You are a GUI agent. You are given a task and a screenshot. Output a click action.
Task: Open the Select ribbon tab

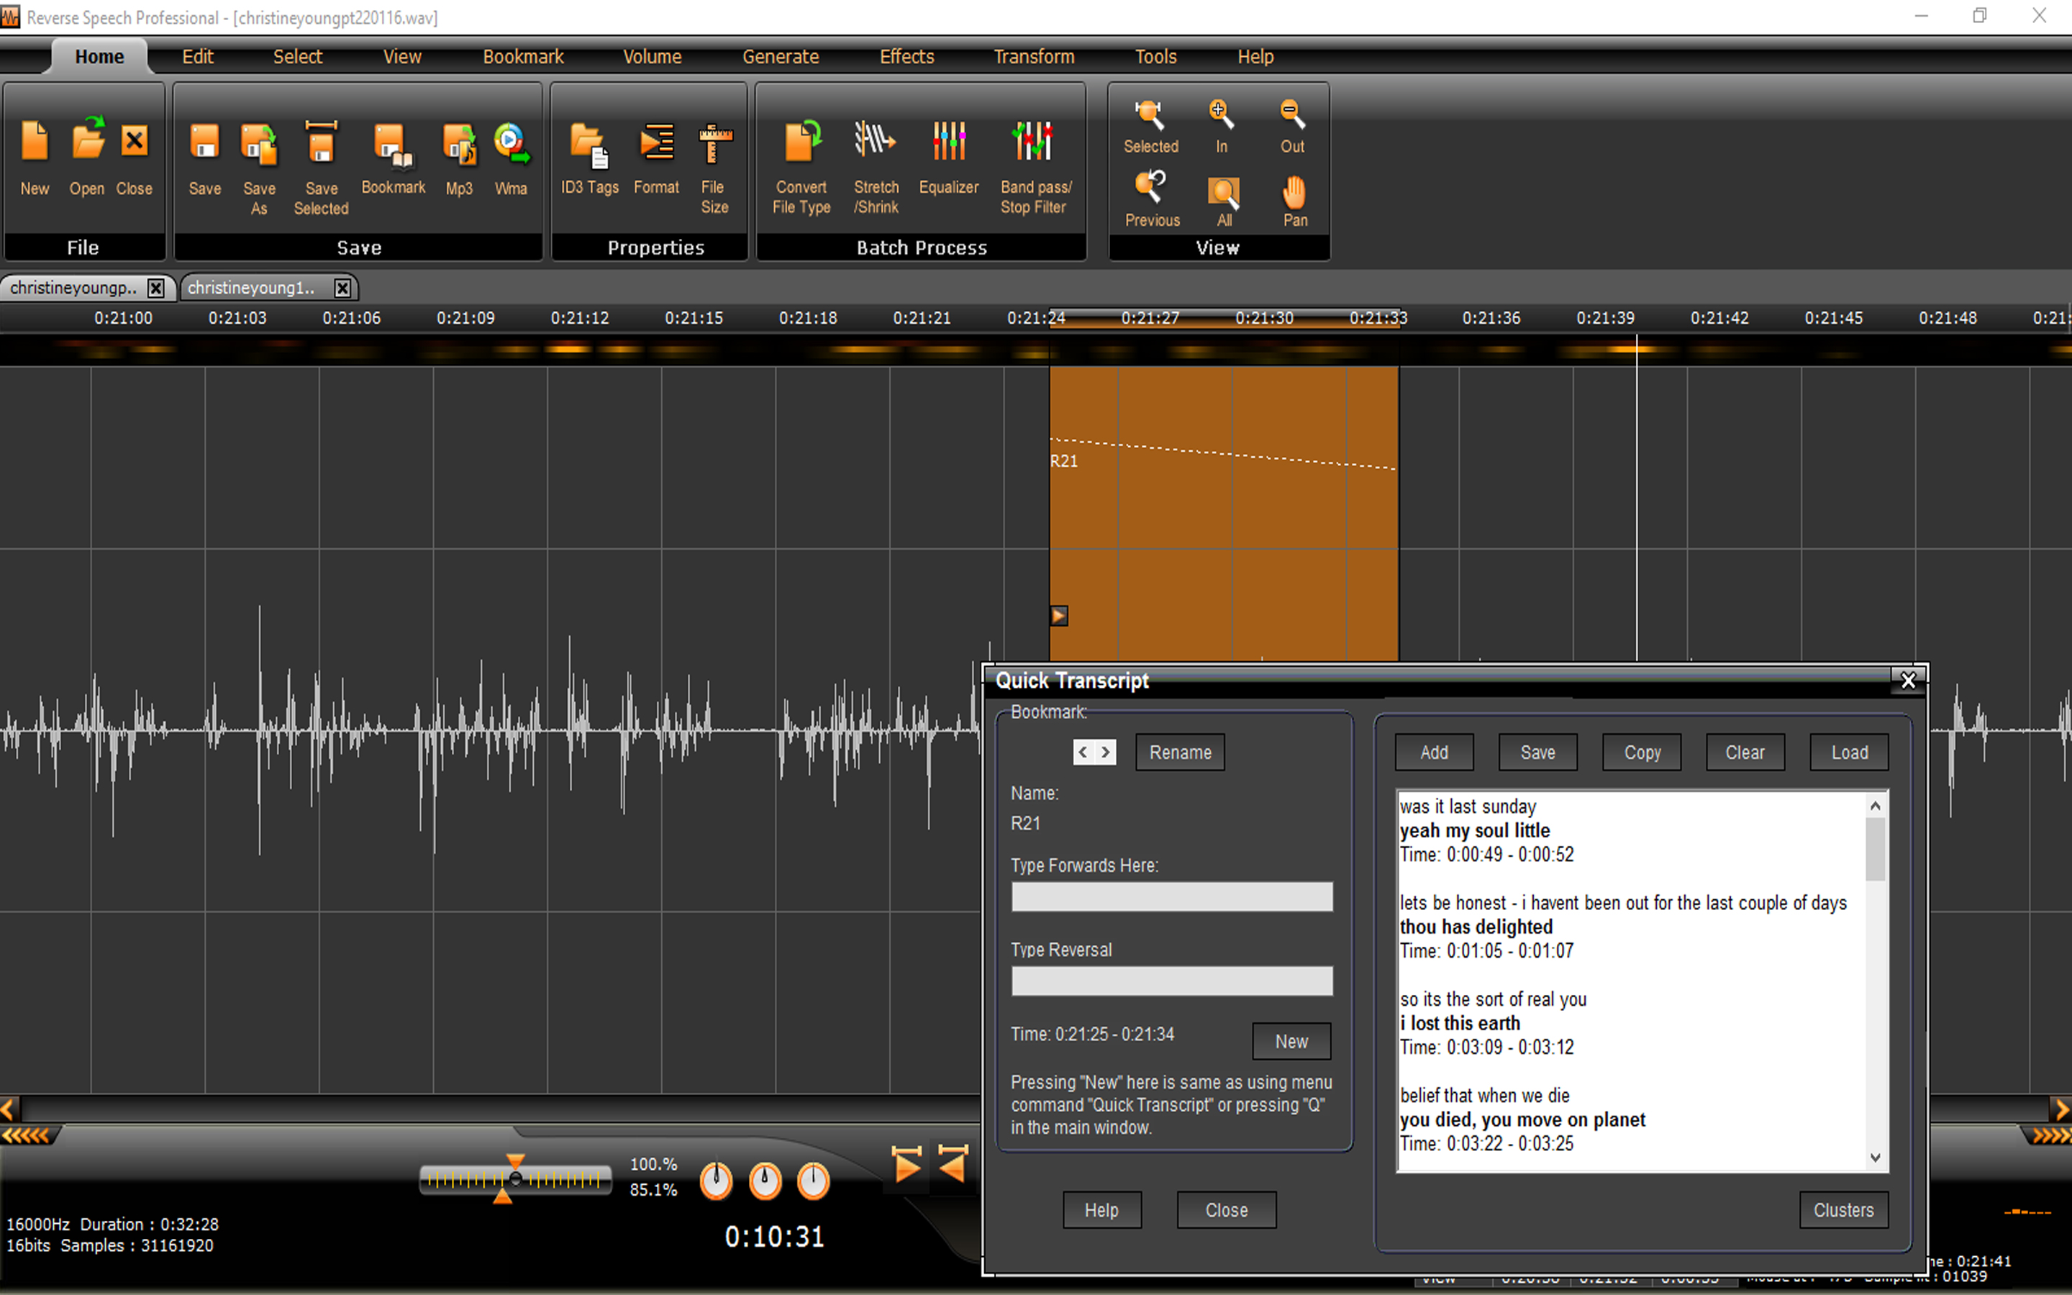(297, 57)
